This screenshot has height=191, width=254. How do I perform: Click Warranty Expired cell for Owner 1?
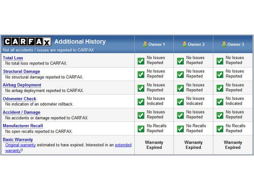tap(154, 145)
